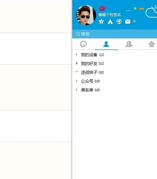This screenshot has width=157, height=179.
Task: Click the red lips nickname icon
Action: pos(102,8)
